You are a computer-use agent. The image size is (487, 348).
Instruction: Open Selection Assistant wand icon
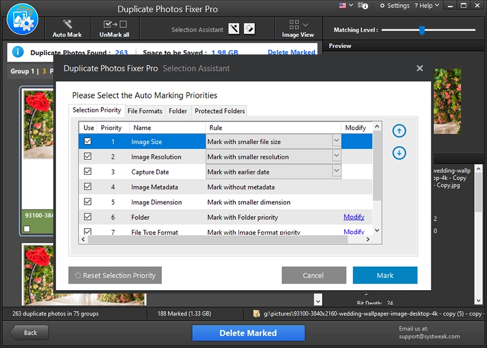[x=234, y=29]
